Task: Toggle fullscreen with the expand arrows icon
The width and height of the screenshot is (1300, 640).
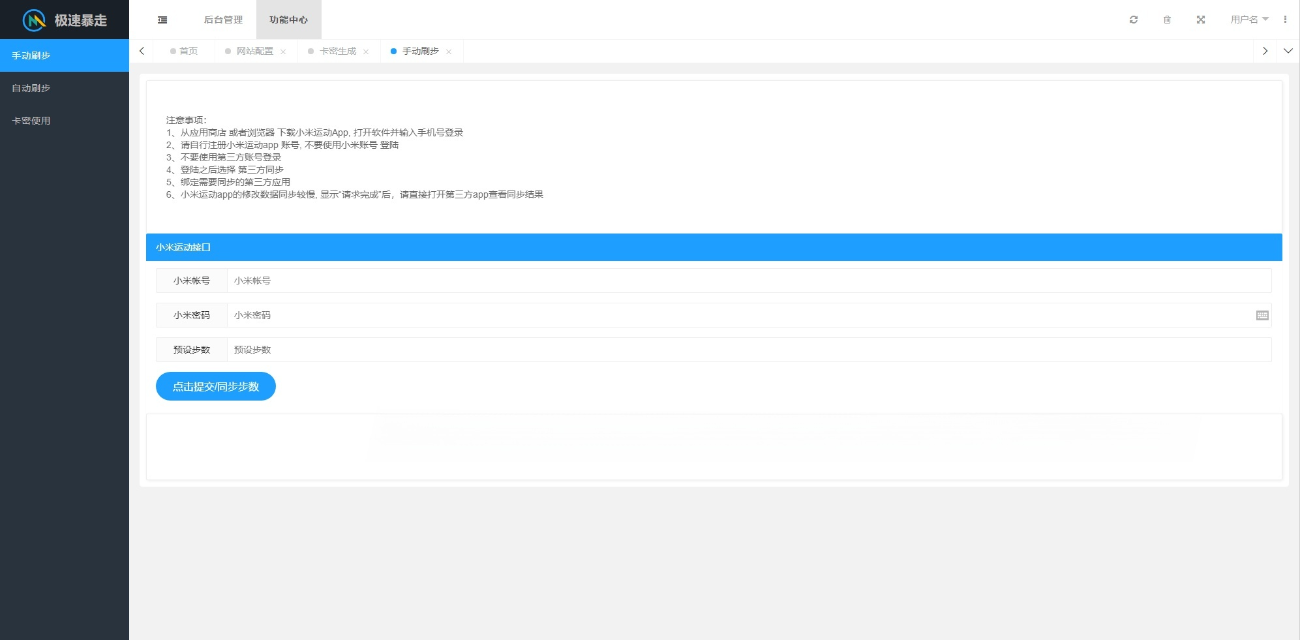Action: (1201, 20)
